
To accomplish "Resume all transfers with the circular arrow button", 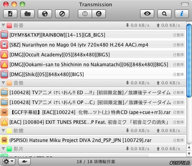I will [x=99, y=14].
